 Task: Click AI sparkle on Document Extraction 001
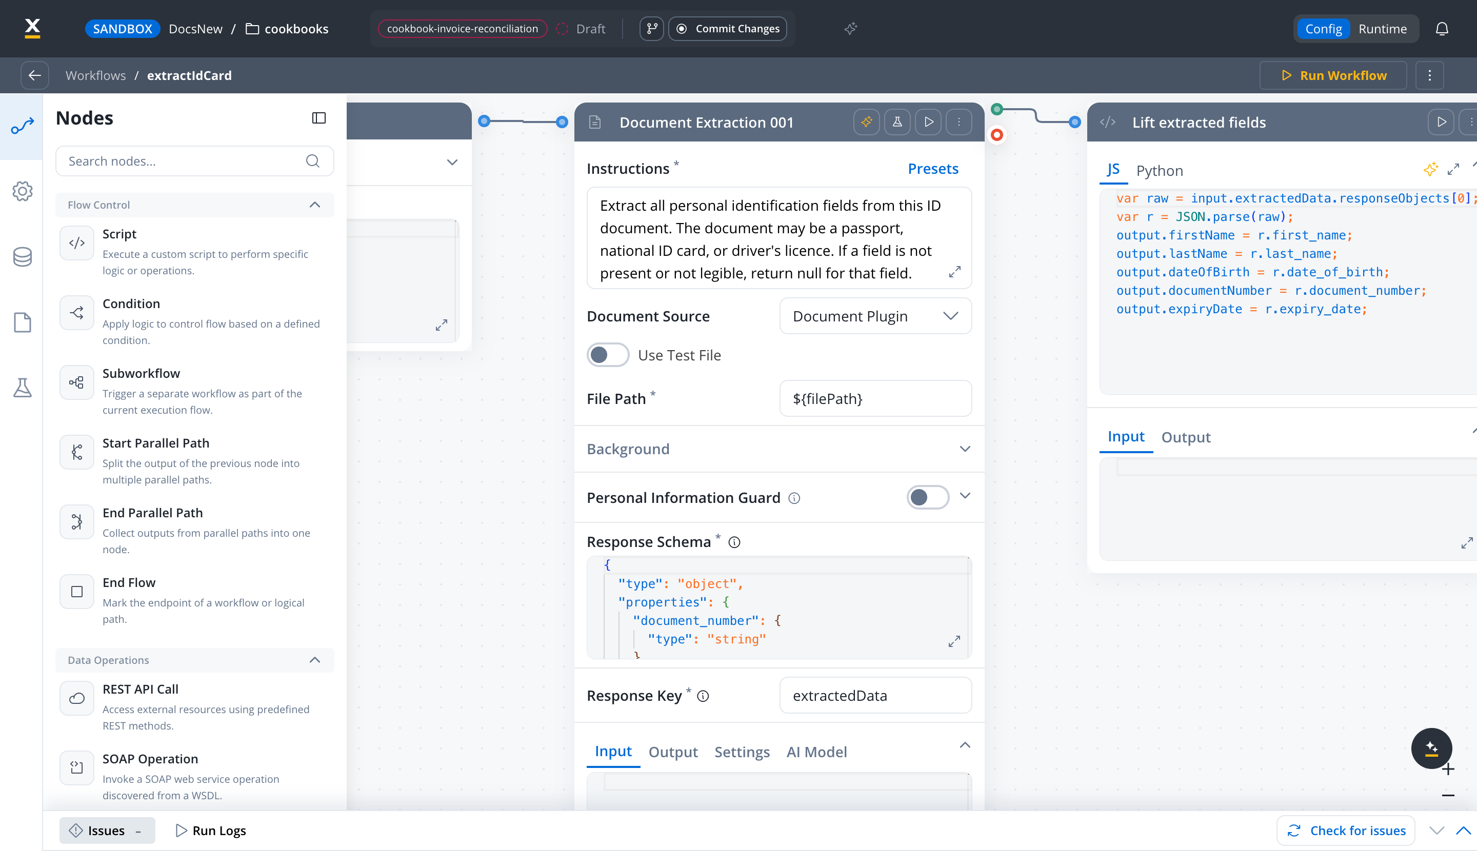pos(867,122)
